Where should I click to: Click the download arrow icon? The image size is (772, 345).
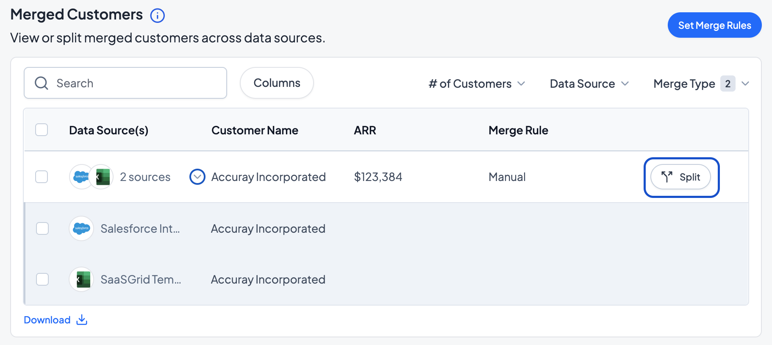pos(82,320)
